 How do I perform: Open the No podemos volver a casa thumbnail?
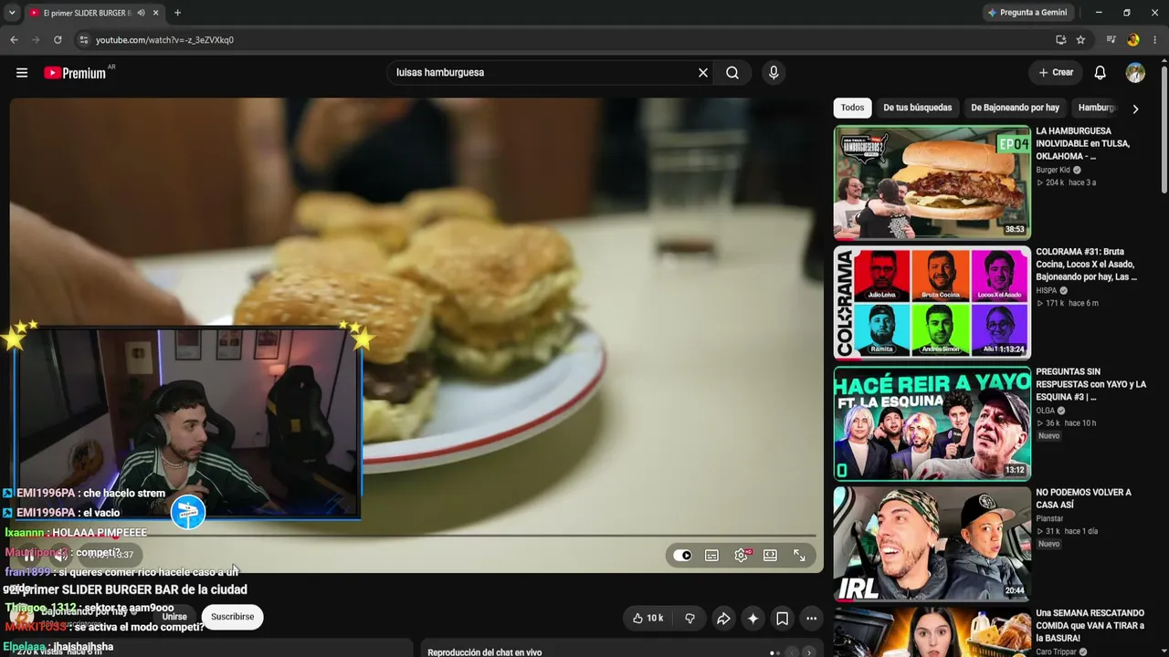[932, 544]
